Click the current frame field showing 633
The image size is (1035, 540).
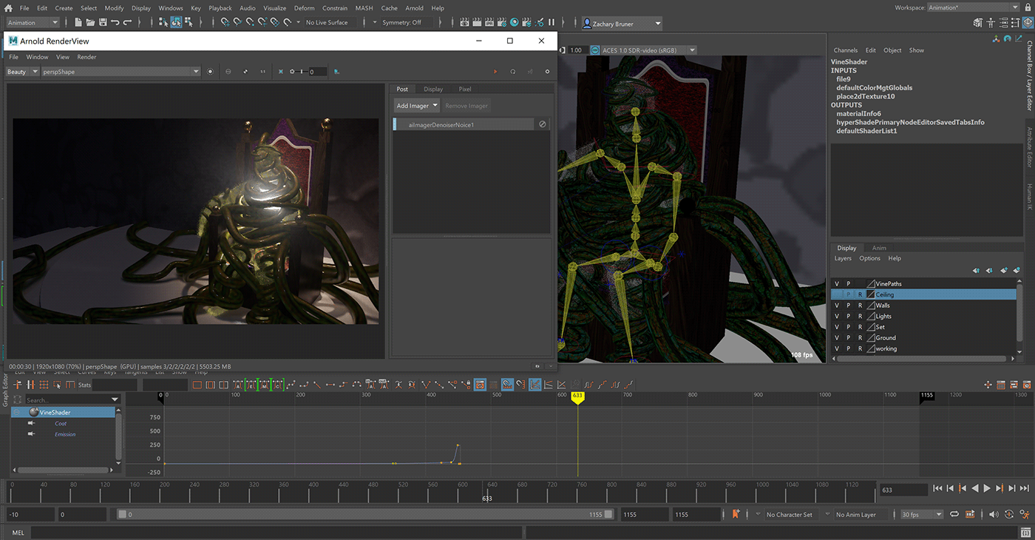pyautogui.click(x=903, y=490)
